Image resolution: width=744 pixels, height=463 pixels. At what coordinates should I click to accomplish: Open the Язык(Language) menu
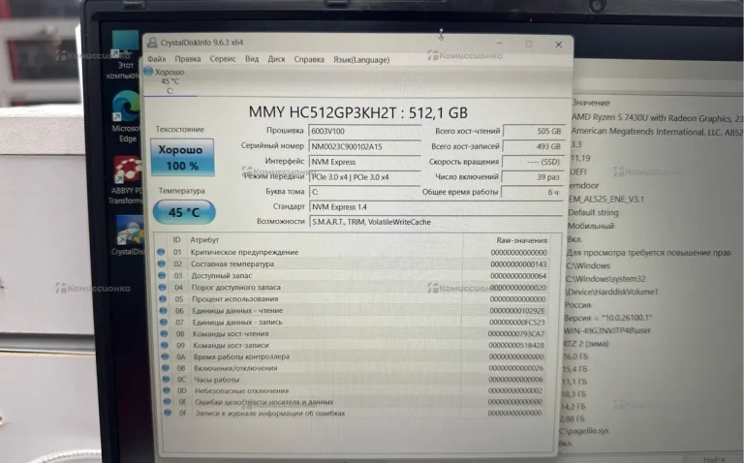[x=361, y=60]
